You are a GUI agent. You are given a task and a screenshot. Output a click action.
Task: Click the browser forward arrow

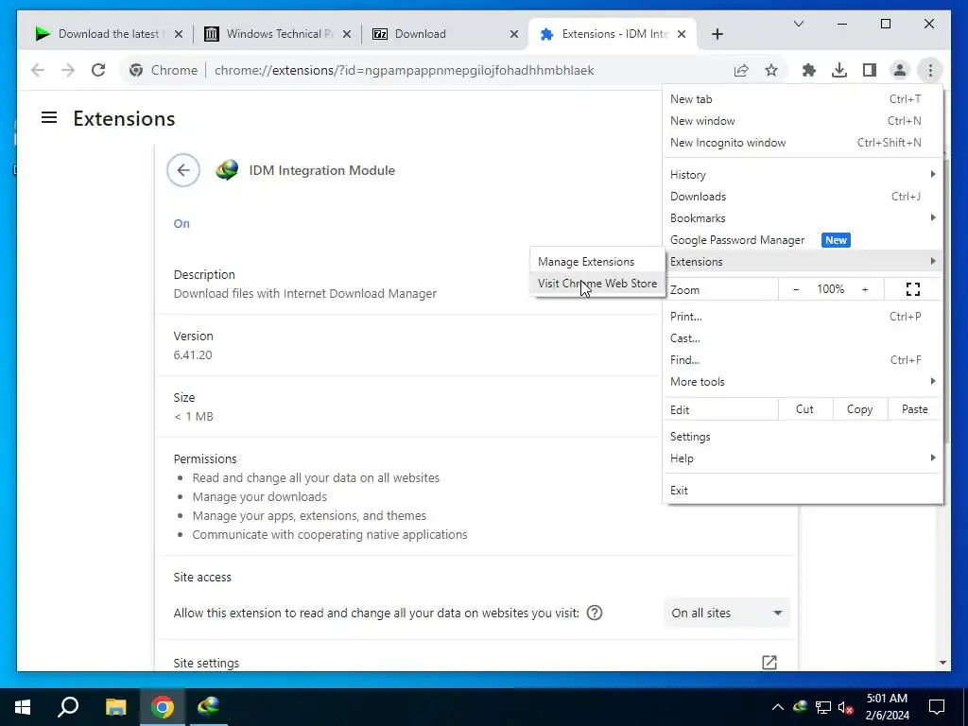[x=68, y=70]
